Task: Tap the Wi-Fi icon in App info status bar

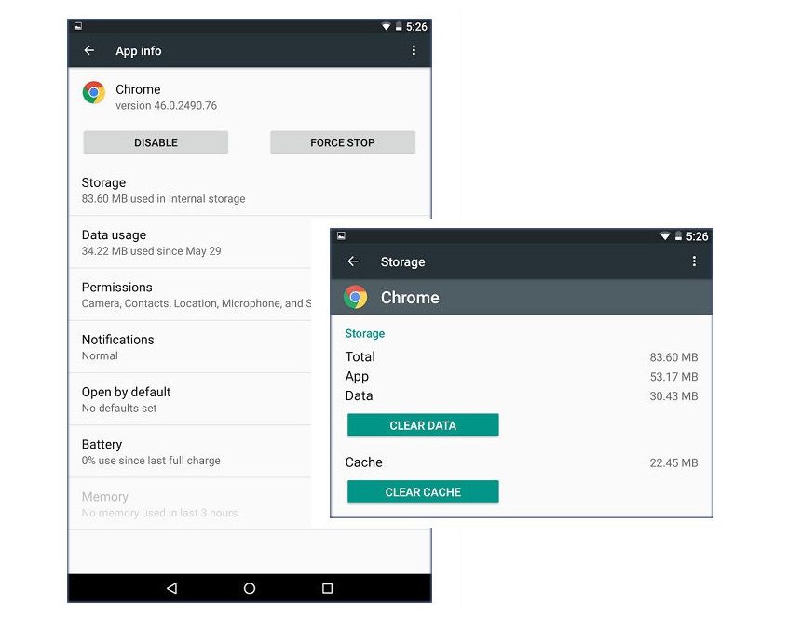Action: [387, 27]
